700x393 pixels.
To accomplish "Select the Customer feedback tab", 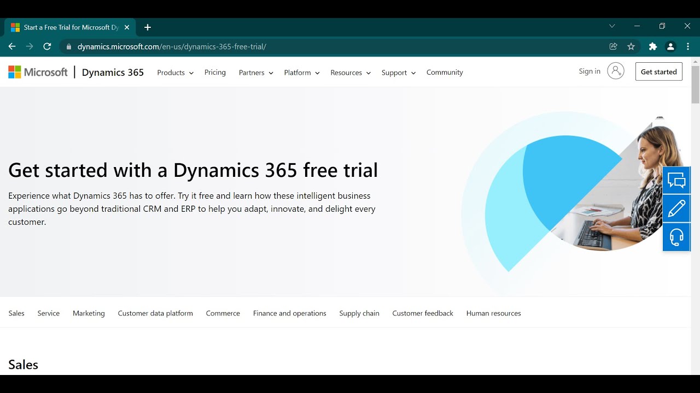I will click(423, 313).
